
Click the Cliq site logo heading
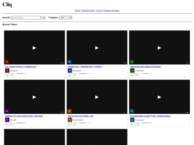point(7,5)
